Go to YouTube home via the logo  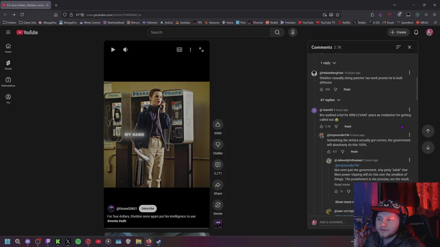[x=27, y=32]
